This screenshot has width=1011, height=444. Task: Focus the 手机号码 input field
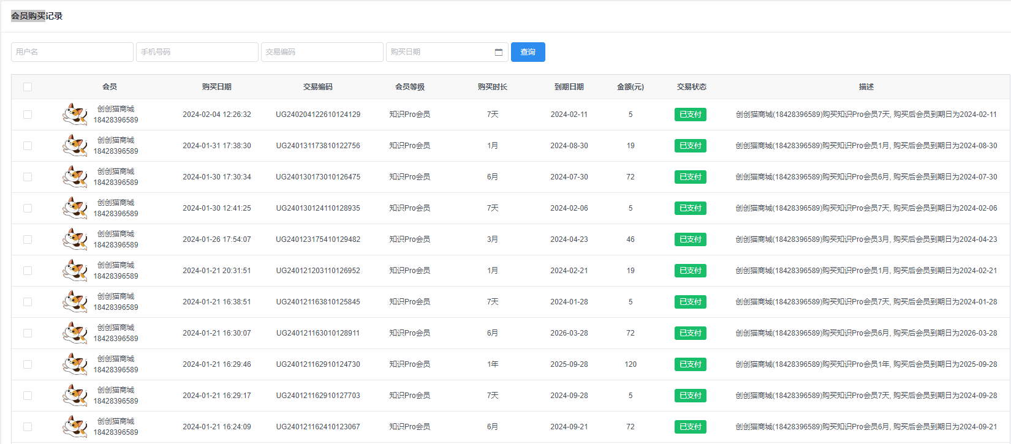[x=197, y=52]
